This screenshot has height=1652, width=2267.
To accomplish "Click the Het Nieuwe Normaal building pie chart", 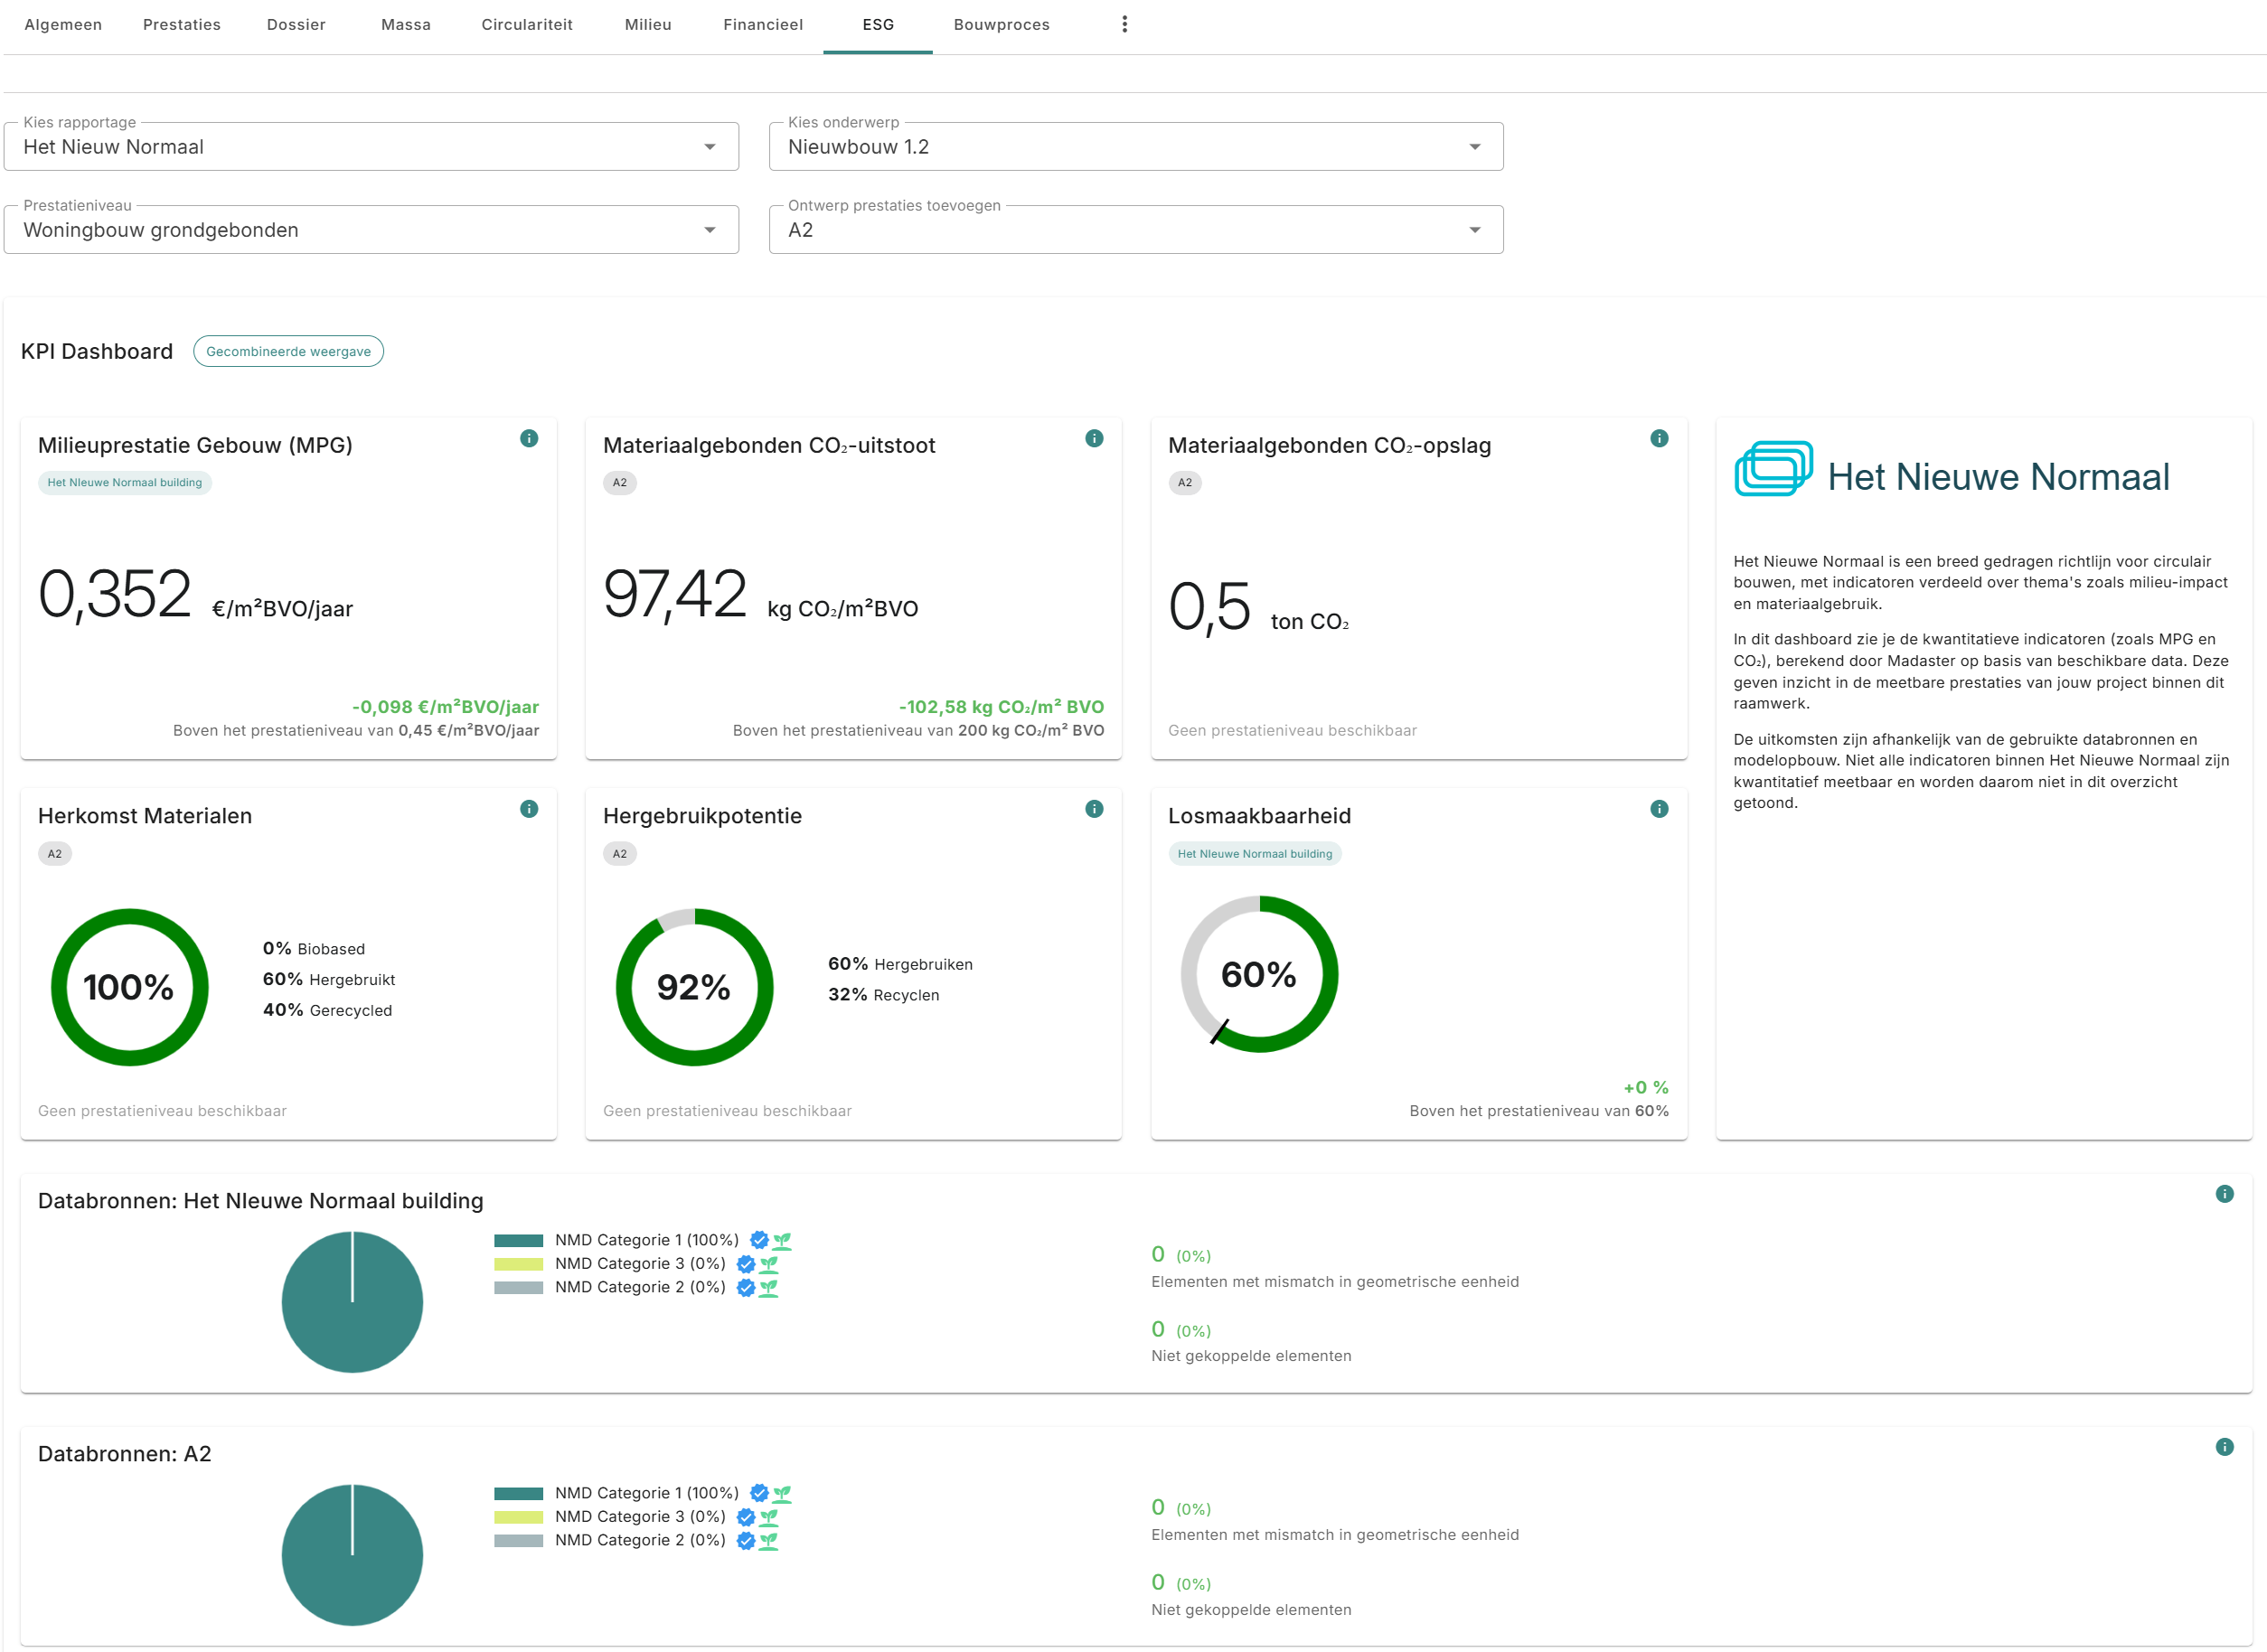I will 352,1302.
